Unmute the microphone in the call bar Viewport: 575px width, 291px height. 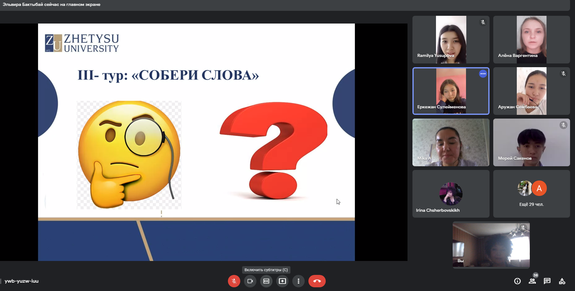[234, 281]
